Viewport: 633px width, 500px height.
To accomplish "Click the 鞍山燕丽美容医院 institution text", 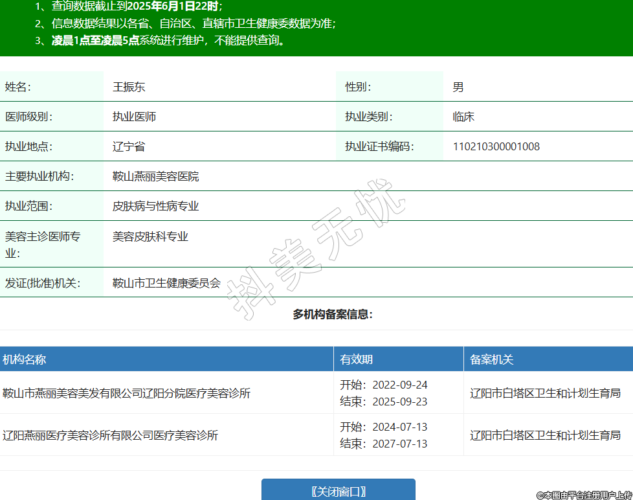I will (155, 176).
